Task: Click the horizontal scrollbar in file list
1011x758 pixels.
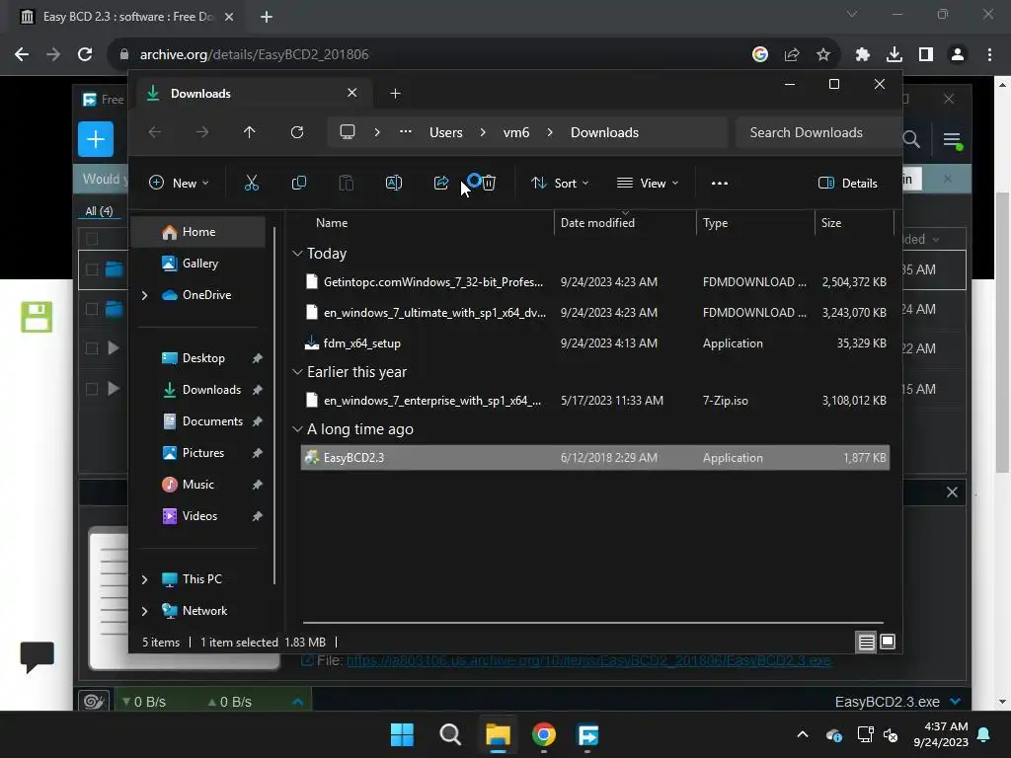Action: tap(592, 623)
